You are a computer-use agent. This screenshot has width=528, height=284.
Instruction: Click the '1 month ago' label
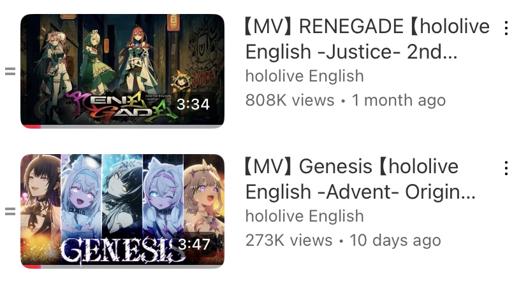tap(399, 101)
